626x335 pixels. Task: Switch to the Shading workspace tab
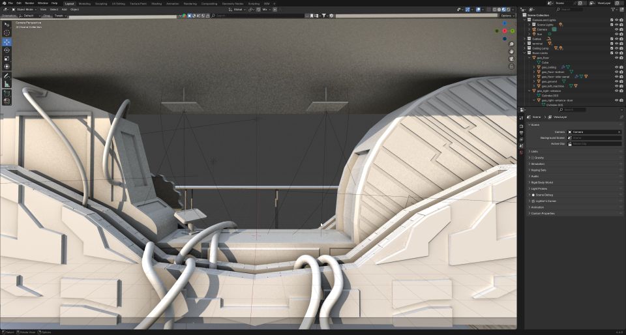[x=156, y=4]
